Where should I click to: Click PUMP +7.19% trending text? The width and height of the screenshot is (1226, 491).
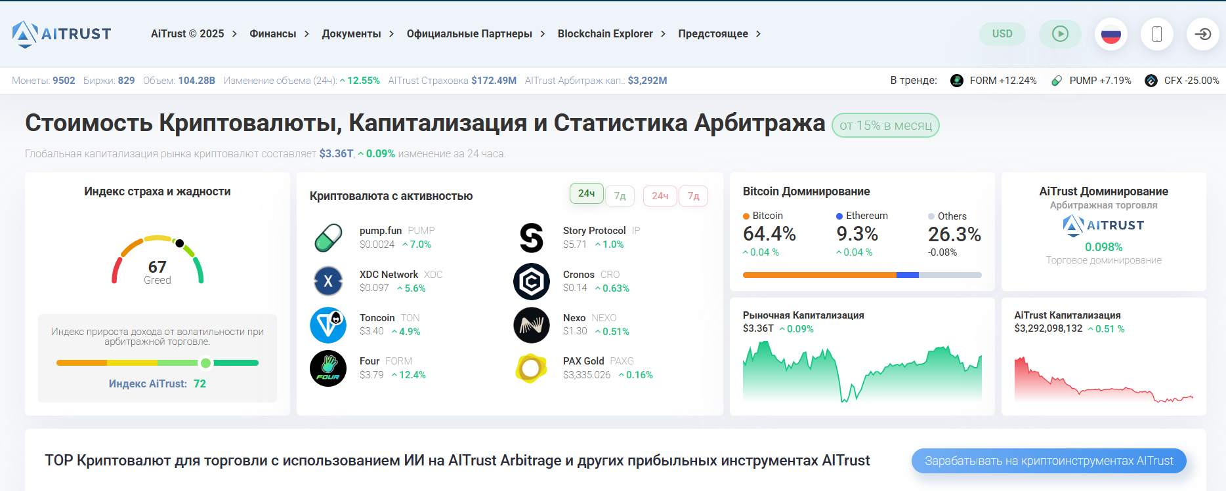(1101, 81)
